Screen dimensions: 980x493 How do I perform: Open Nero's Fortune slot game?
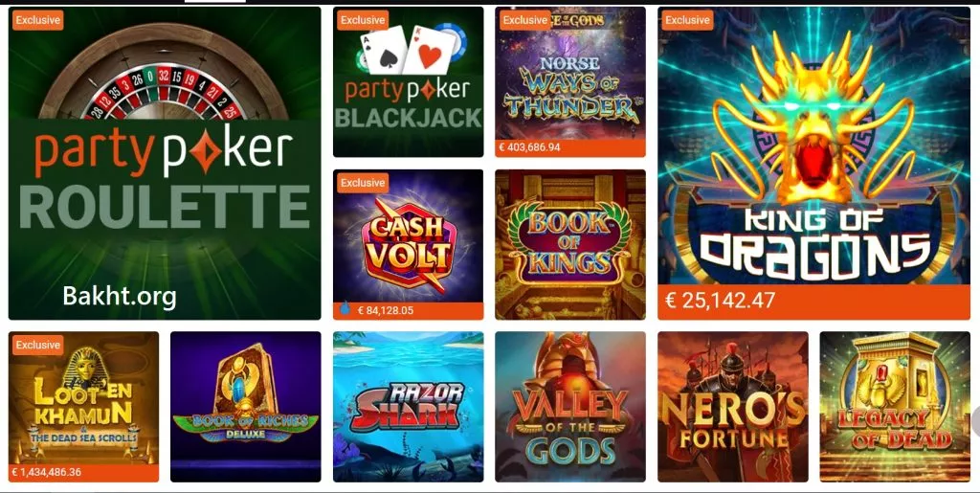[x=732, y=407]
